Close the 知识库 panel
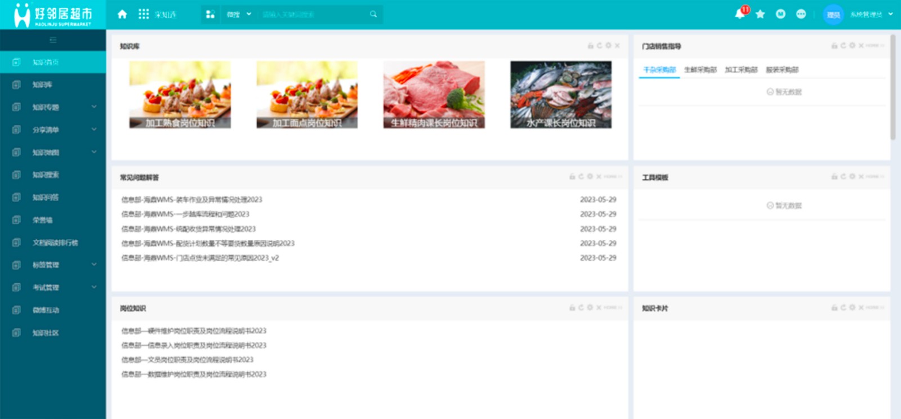The height and width of the screenshot is (419, 901). click(617, 46)
